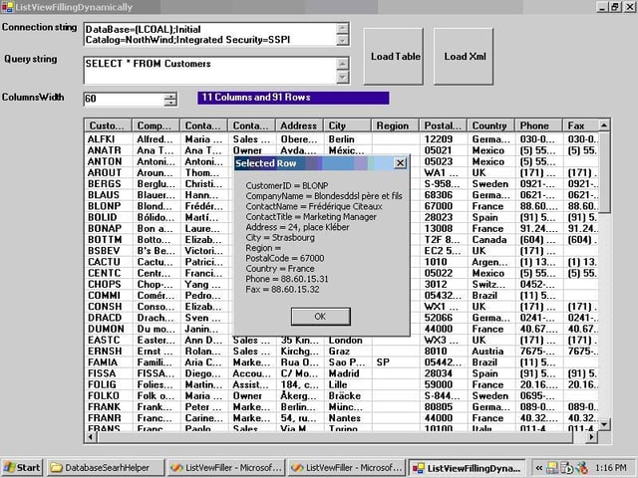Click the list view vertical scrollbar thumb
This screenshot has height=478, width=638.
[604, 172]
